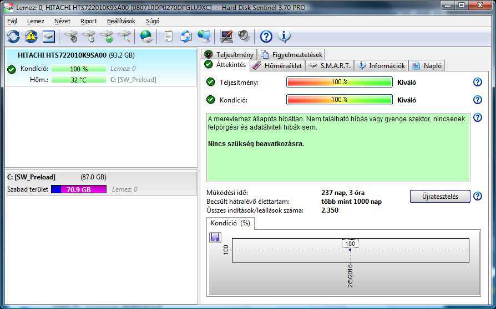The width and height of the screenshot is (496, 309).
Task: Switch to the Figyelmeztetések tab
Action: 291,54
